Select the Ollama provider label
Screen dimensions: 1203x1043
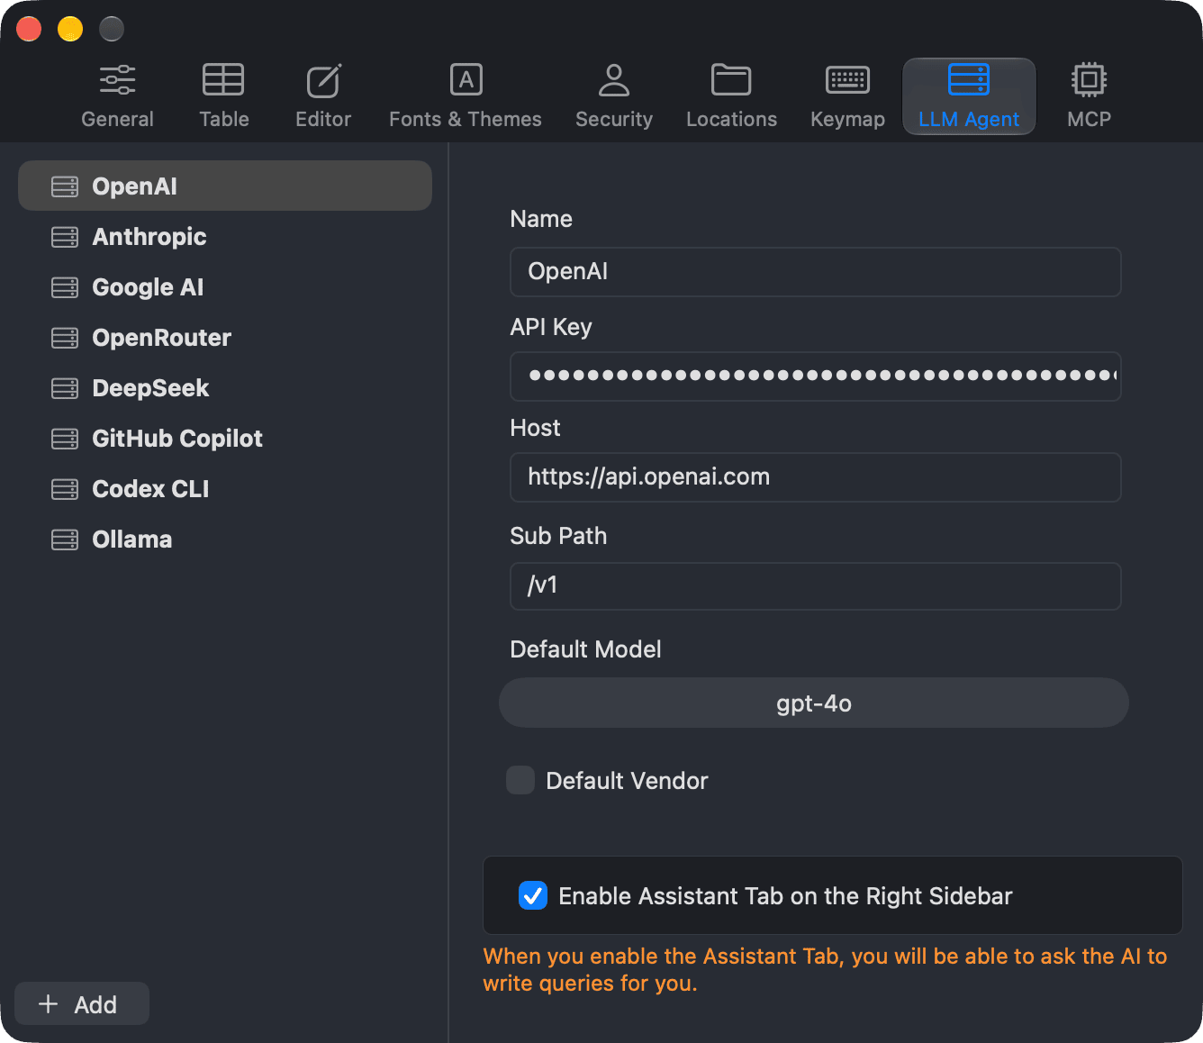[132, 540]
